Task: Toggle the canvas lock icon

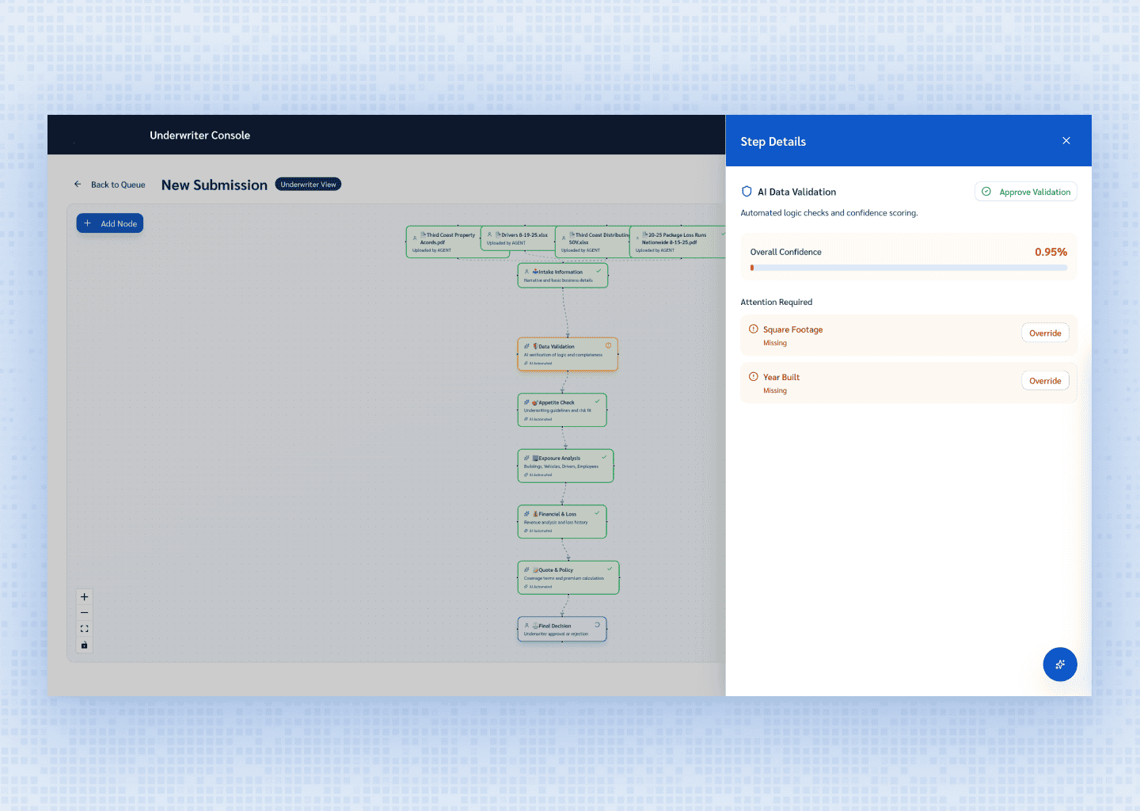Action: tap(85, 645)
